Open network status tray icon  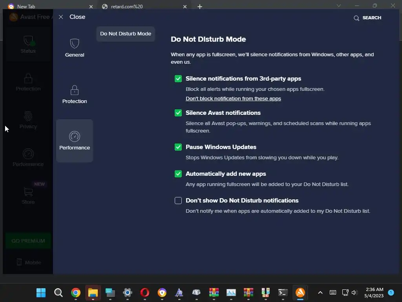click(345, 293)
